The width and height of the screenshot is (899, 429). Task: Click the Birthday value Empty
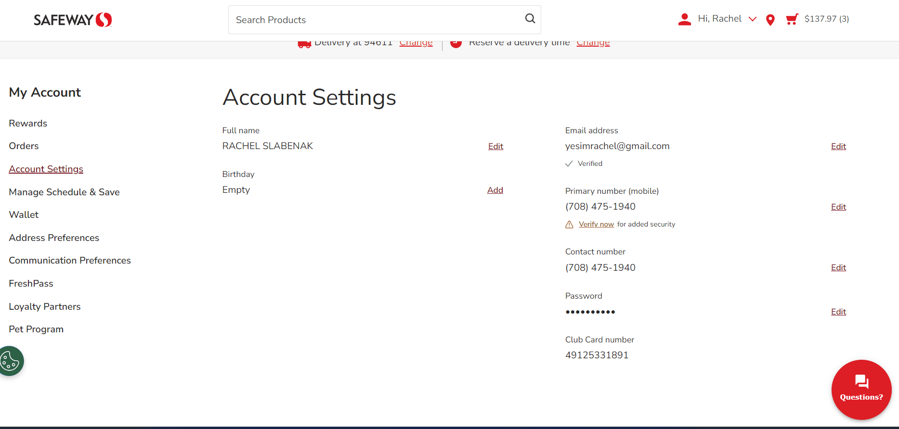pyautogui.click(x=236, y=190)
